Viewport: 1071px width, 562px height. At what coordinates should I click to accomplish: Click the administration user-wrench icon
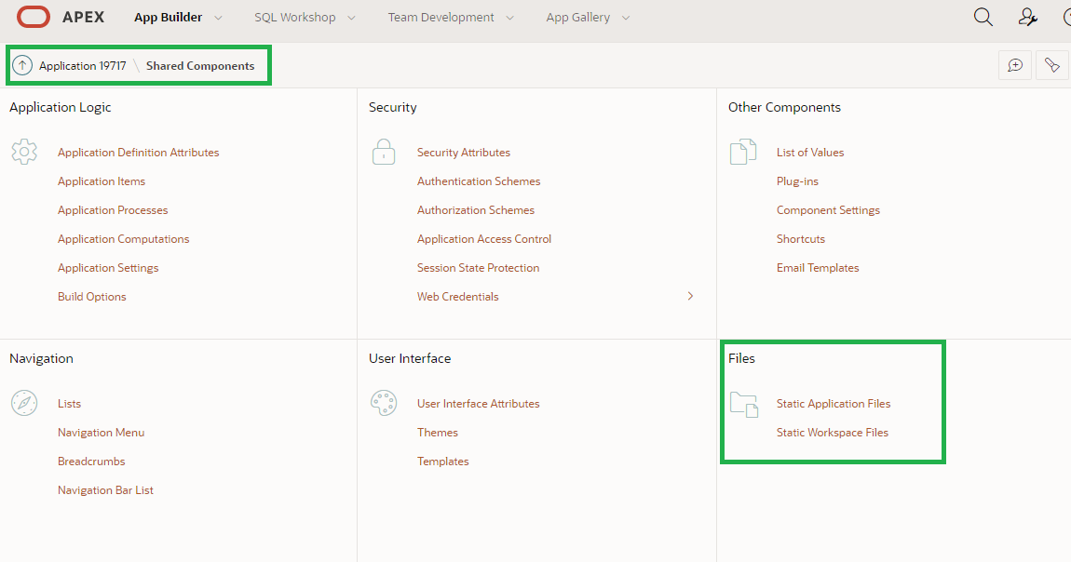pyautogui.click(x=1026, y=17)
